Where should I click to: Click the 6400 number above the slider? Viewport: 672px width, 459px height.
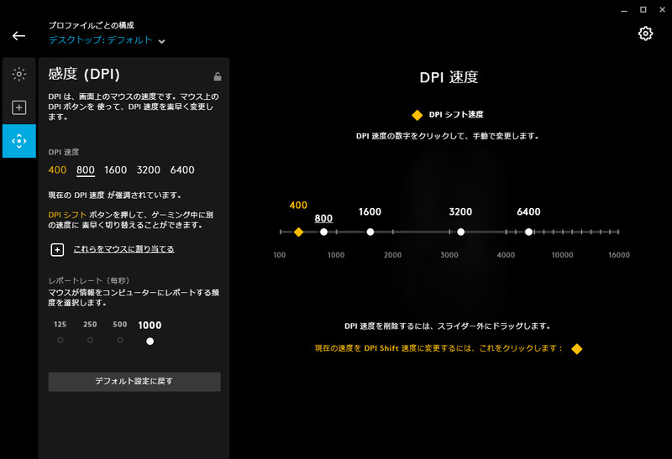point(529,212)
